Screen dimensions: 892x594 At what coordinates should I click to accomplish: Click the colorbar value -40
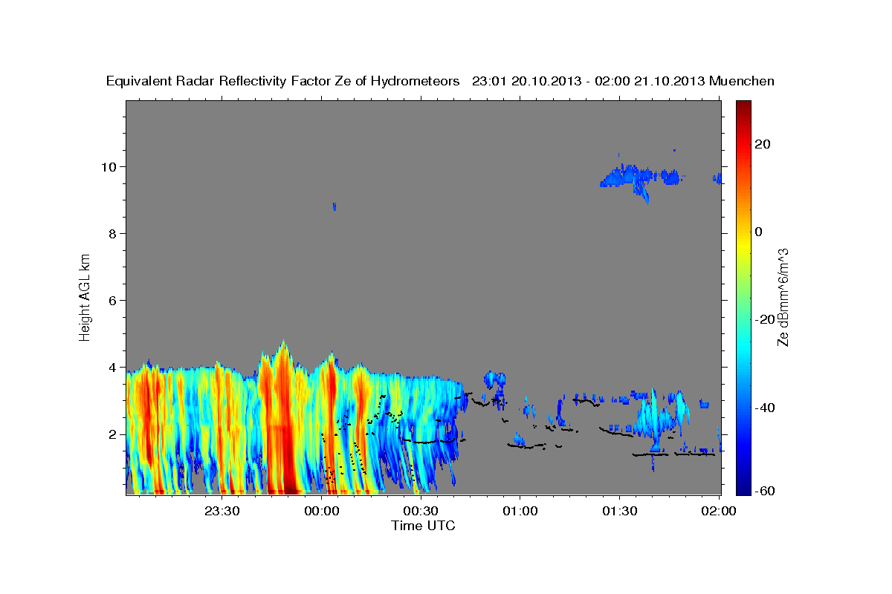click(x=764, y=408)
